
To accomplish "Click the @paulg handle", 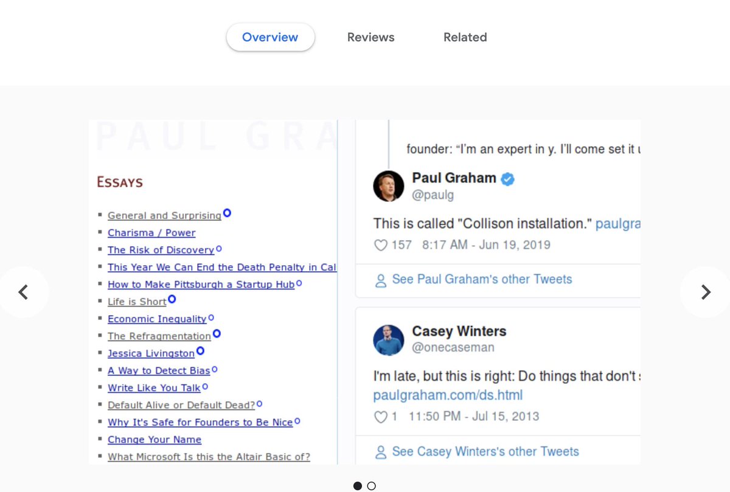I will pyautogui.click(x=433, y=195).
